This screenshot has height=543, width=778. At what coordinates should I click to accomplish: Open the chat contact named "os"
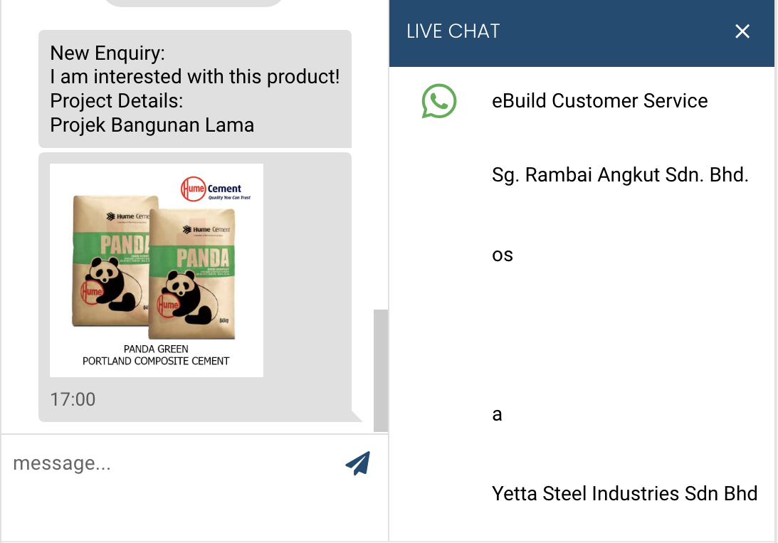(503, 255)
